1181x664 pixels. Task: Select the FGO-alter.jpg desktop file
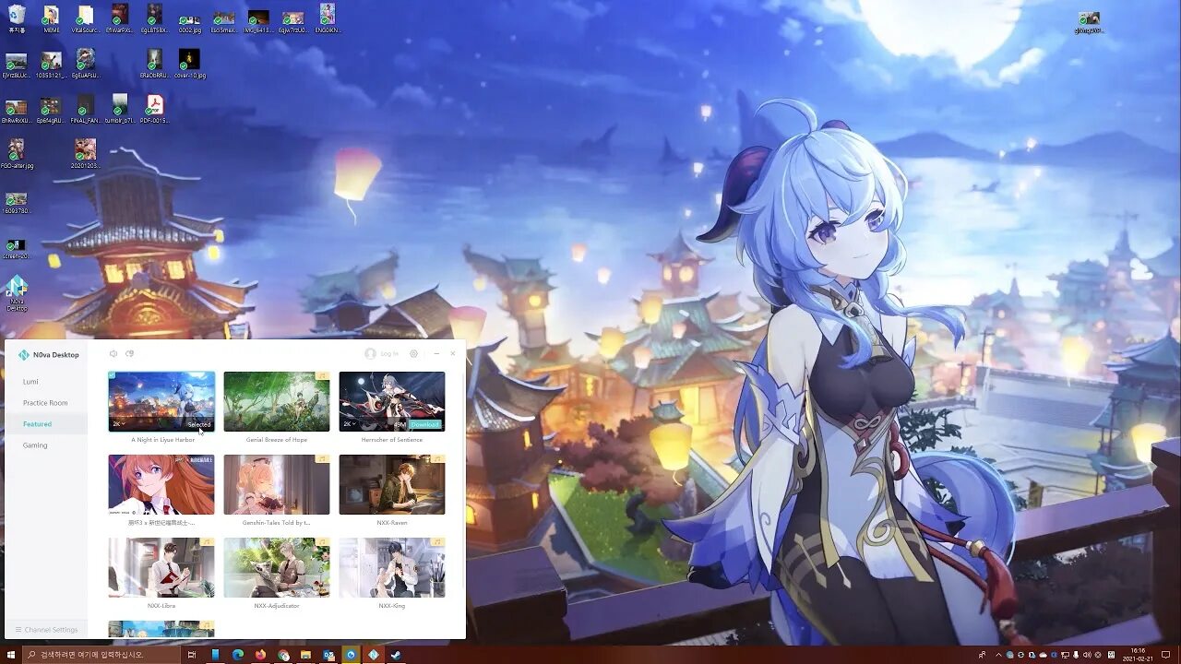[17, 154]
